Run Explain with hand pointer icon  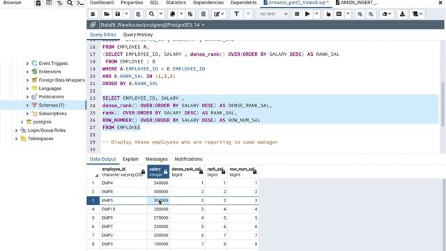click(328, 14)
